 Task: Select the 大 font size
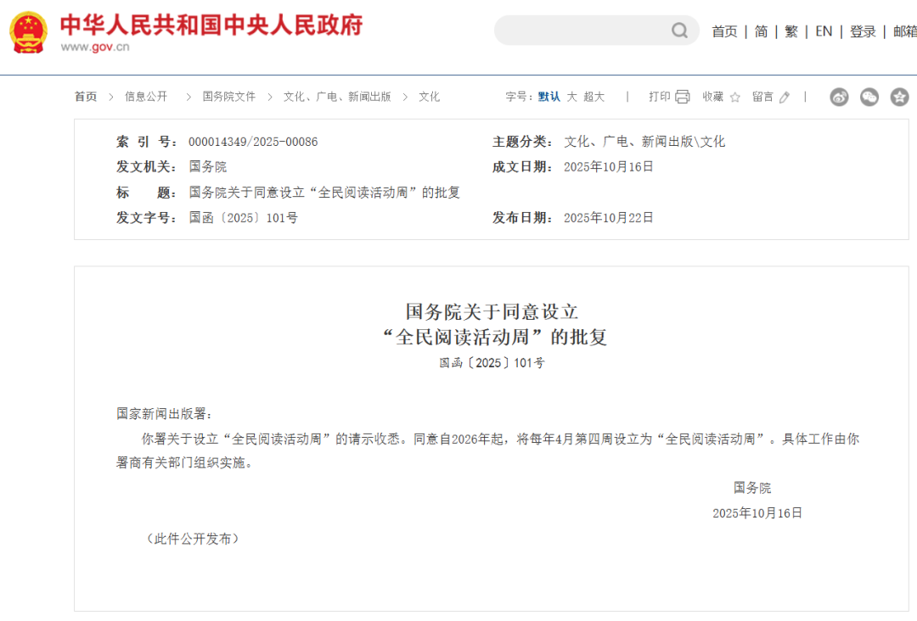click(x=574, y=97)
